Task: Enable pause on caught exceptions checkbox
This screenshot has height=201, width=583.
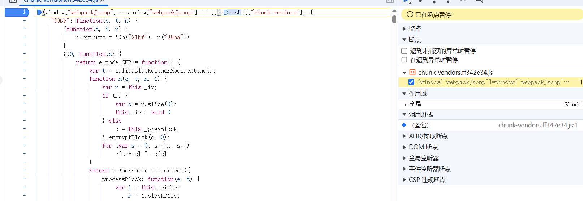Action: 405,60
